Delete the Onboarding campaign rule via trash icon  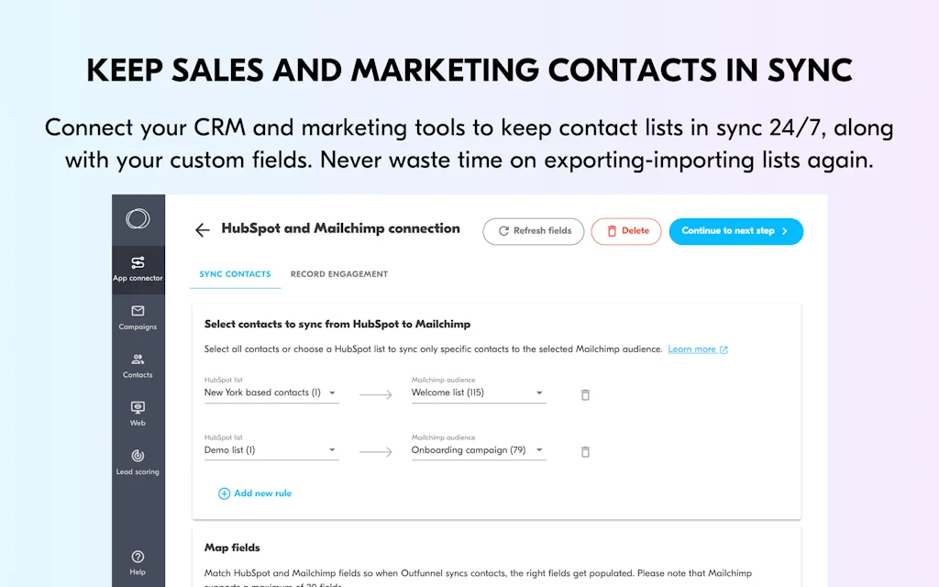point(585,451)
